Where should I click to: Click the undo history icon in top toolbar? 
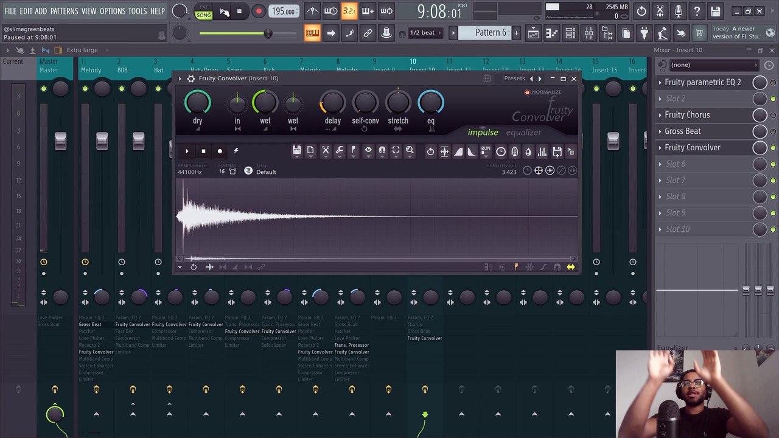pos(641,11)
